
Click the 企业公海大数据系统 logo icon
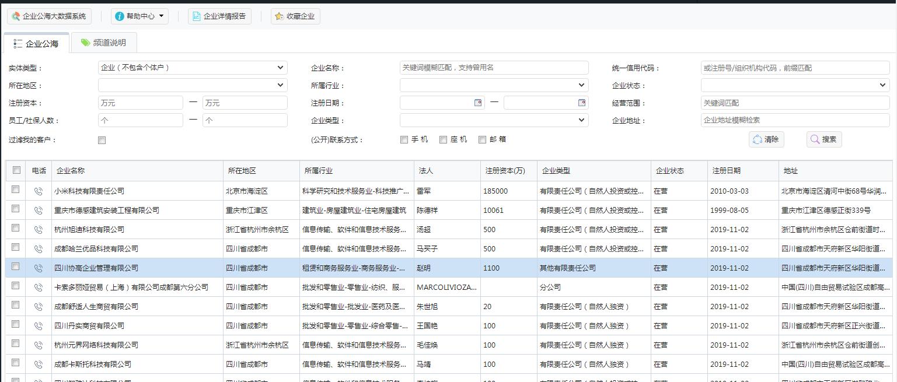(x=16, y=16)
